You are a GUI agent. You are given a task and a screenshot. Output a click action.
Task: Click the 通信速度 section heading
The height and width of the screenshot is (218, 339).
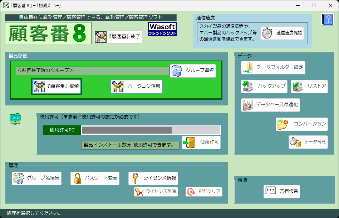click(205, 18)
